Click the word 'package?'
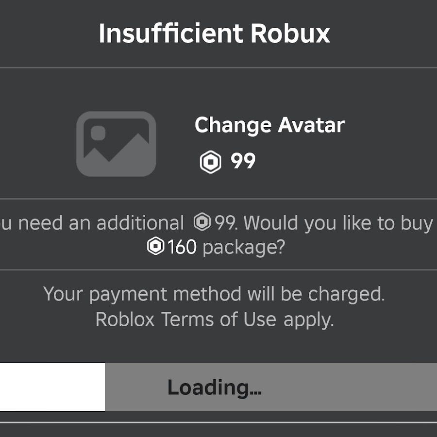The width and height of the screenshot is (437, 437). (244, 248)
